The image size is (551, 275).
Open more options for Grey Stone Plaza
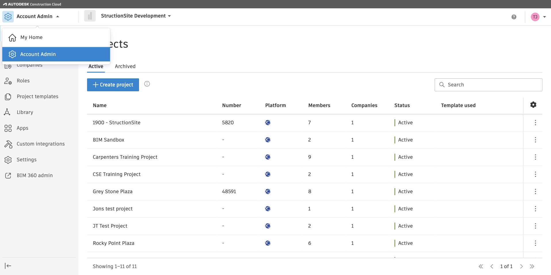535,191
